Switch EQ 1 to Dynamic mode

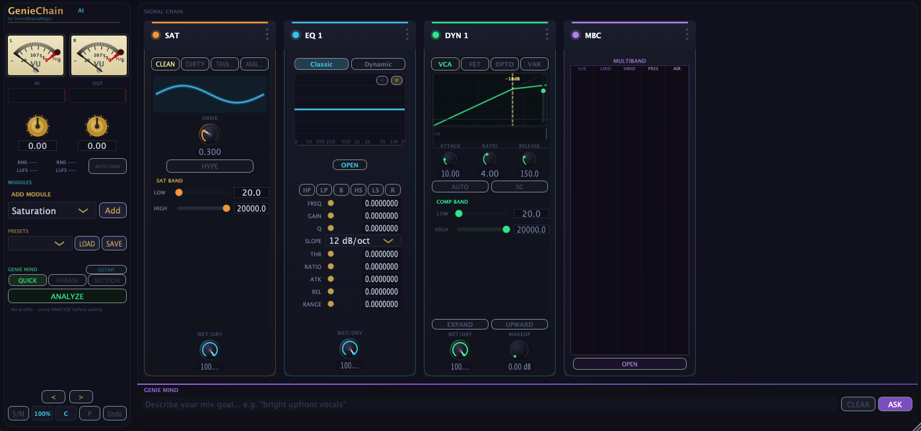pyautogui.click(x=378, y=64)
